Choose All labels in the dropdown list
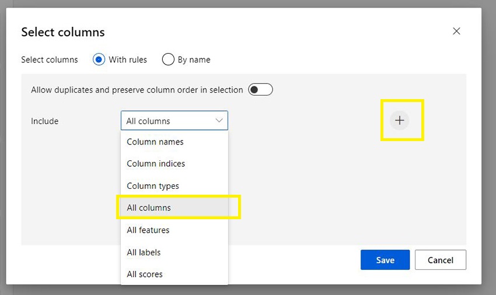496x295 pixels. (x=144, y=252)
